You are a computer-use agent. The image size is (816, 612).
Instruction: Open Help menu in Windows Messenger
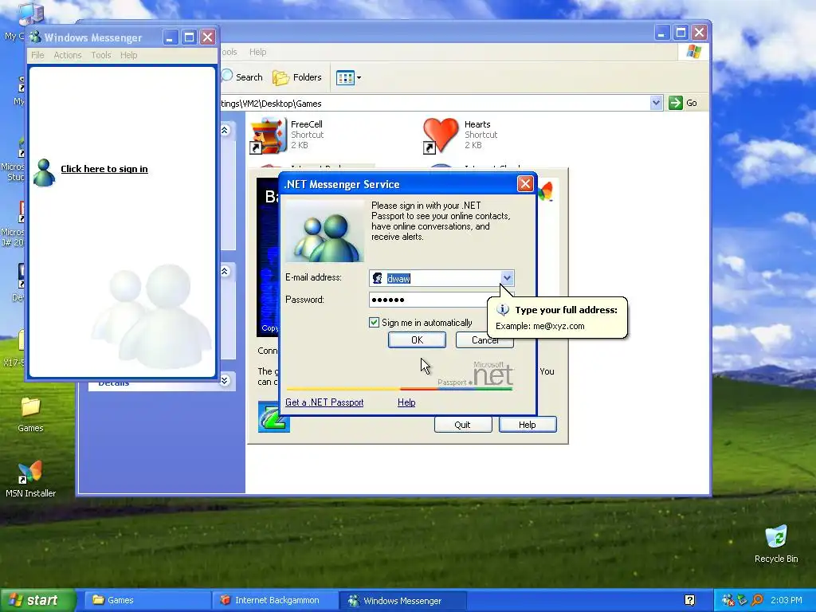[x=128, y=55]
